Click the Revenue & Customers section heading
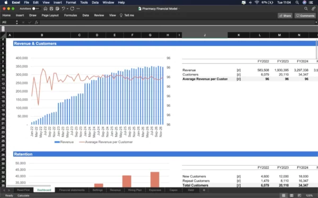The width and height of the screenshot is (318, 198). click(36, 43)
